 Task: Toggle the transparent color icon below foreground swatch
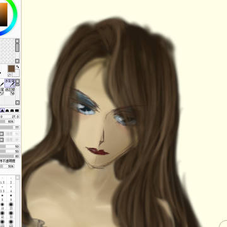coord(9,74)
